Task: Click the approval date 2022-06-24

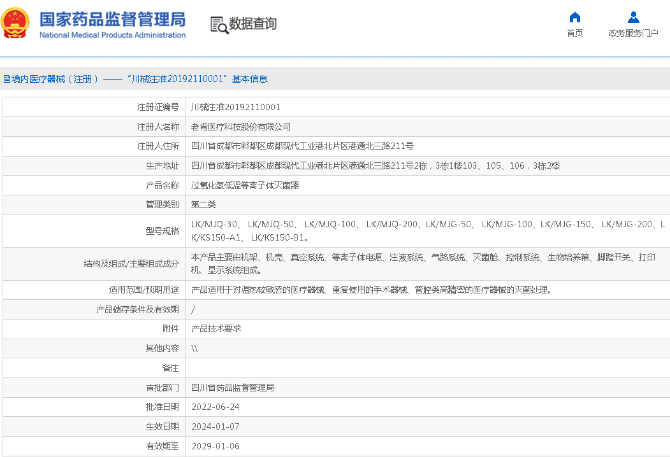Action: 215,407
